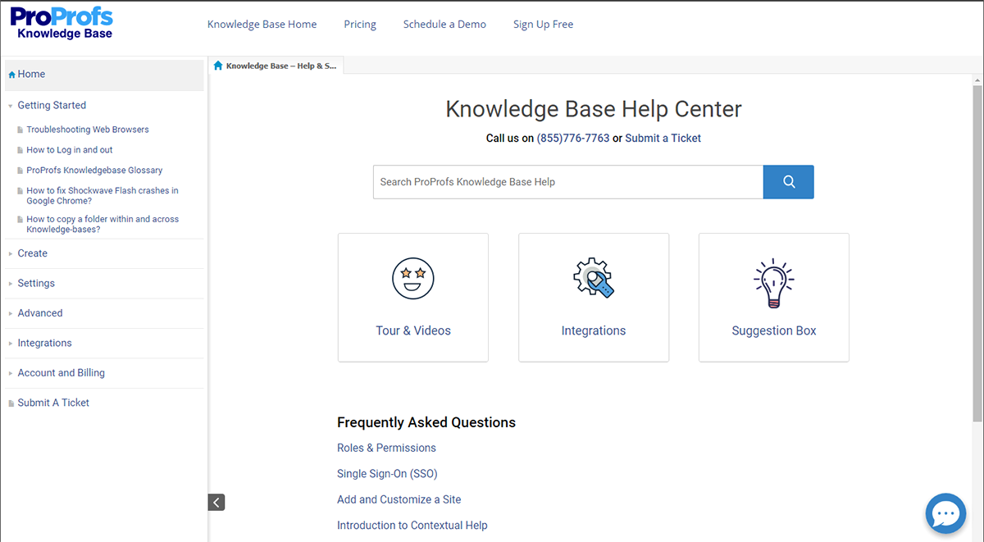Image resolution: width=984 pixels, height=542 pixels.
Task: Open the chat bubble in the bottom corner
Action: (945, 513)
